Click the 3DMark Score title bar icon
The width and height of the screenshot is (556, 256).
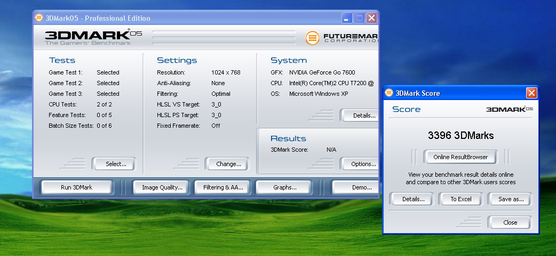pyautogui.click(x=389, y=93)
